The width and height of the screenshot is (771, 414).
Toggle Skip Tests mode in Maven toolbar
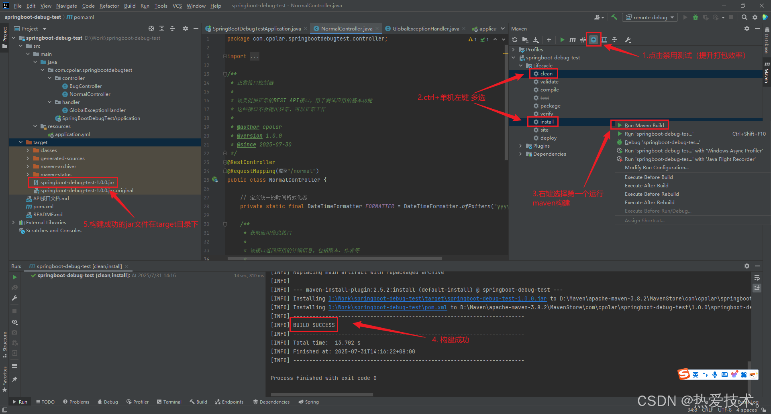pos(594,40)
